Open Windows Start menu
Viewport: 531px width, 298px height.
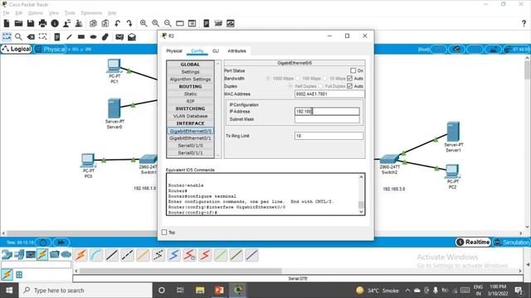coord(9,291)
